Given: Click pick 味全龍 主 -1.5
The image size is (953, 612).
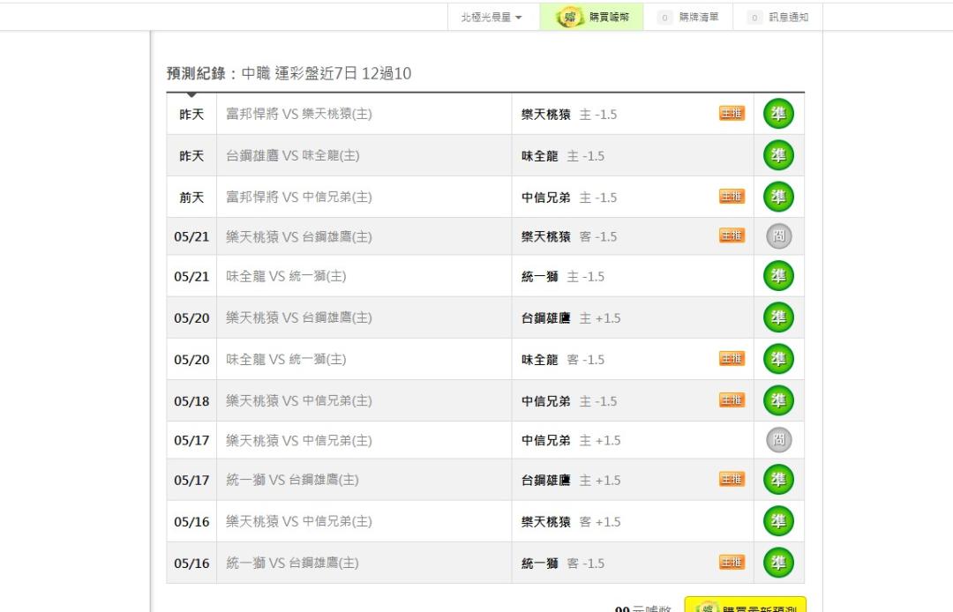Looking at the screenshot, I should click(x=563, y=156).
